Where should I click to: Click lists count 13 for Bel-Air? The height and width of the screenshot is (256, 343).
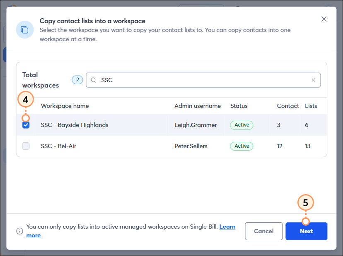click(x=307, y=146)
